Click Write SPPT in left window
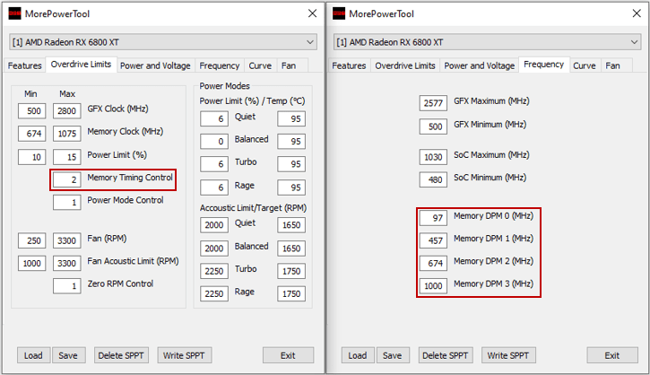The width and height of the screenshot is (650, 375). coord(185,355)
